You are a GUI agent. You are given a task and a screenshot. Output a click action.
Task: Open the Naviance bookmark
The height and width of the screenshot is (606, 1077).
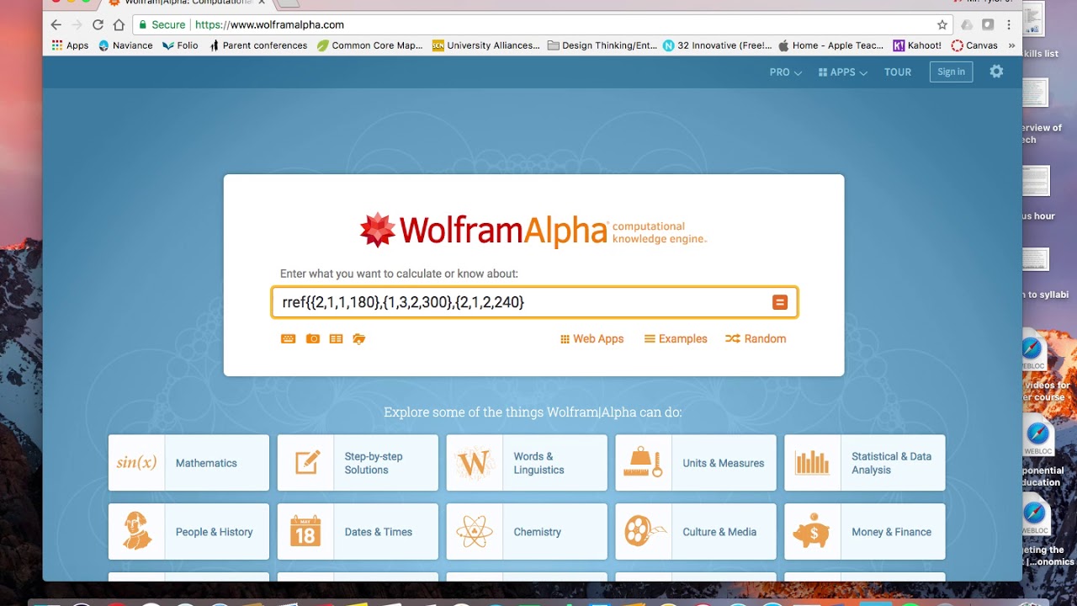[125, 45]
